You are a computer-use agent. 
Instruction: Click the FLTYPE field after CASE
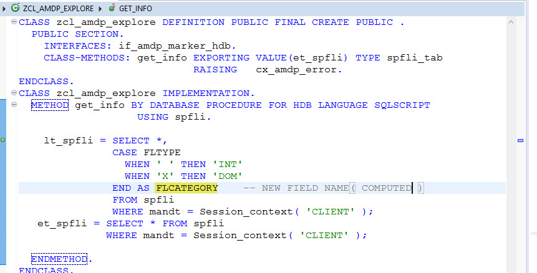pyautogui.click(x=162, y=153)
